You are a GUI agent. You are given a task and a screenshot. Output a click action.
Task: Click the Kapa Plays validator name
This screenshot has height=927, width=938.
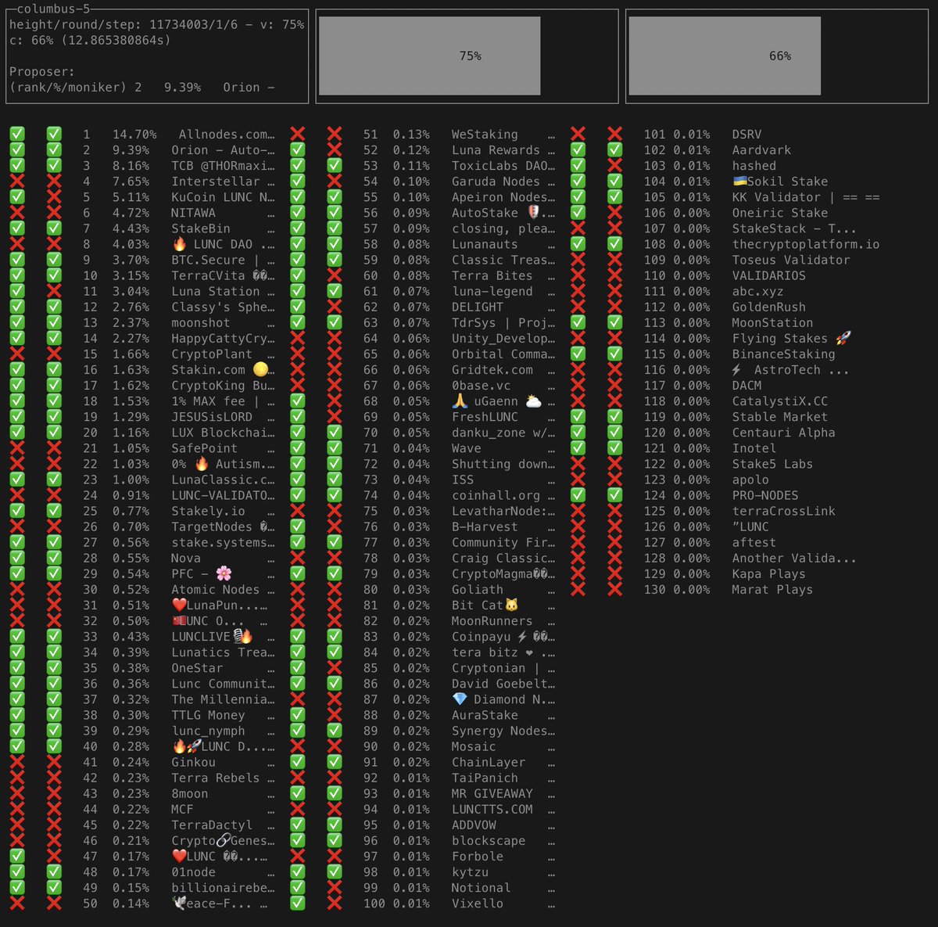[x=769, y=573]
